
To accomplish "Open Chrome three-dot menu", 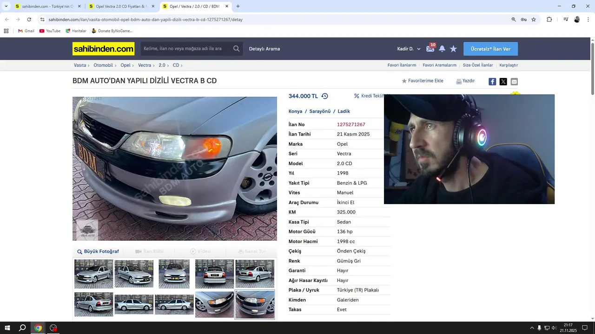I will tap(588, 19).
